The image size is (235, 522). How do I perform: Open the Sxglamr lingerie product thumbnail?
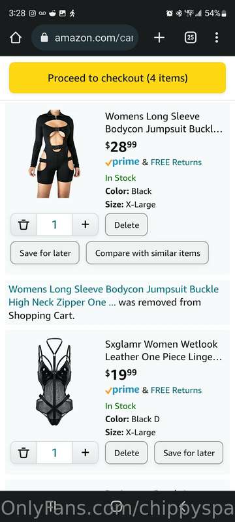[x=54, y=382]
